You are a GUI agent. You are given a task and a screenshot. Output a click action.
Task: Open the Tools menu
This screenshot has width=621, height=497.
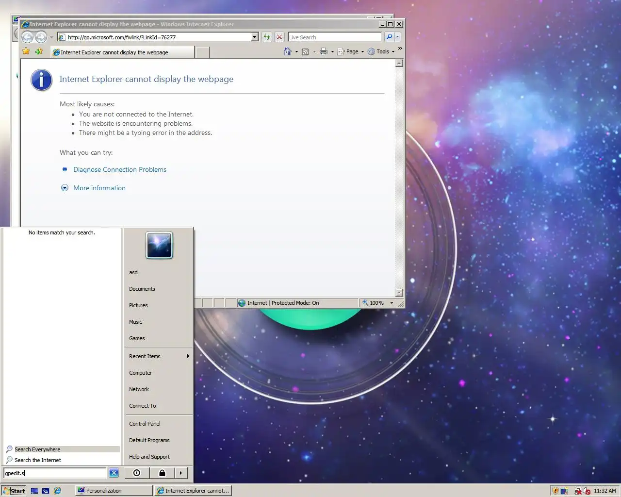[381, 51]
